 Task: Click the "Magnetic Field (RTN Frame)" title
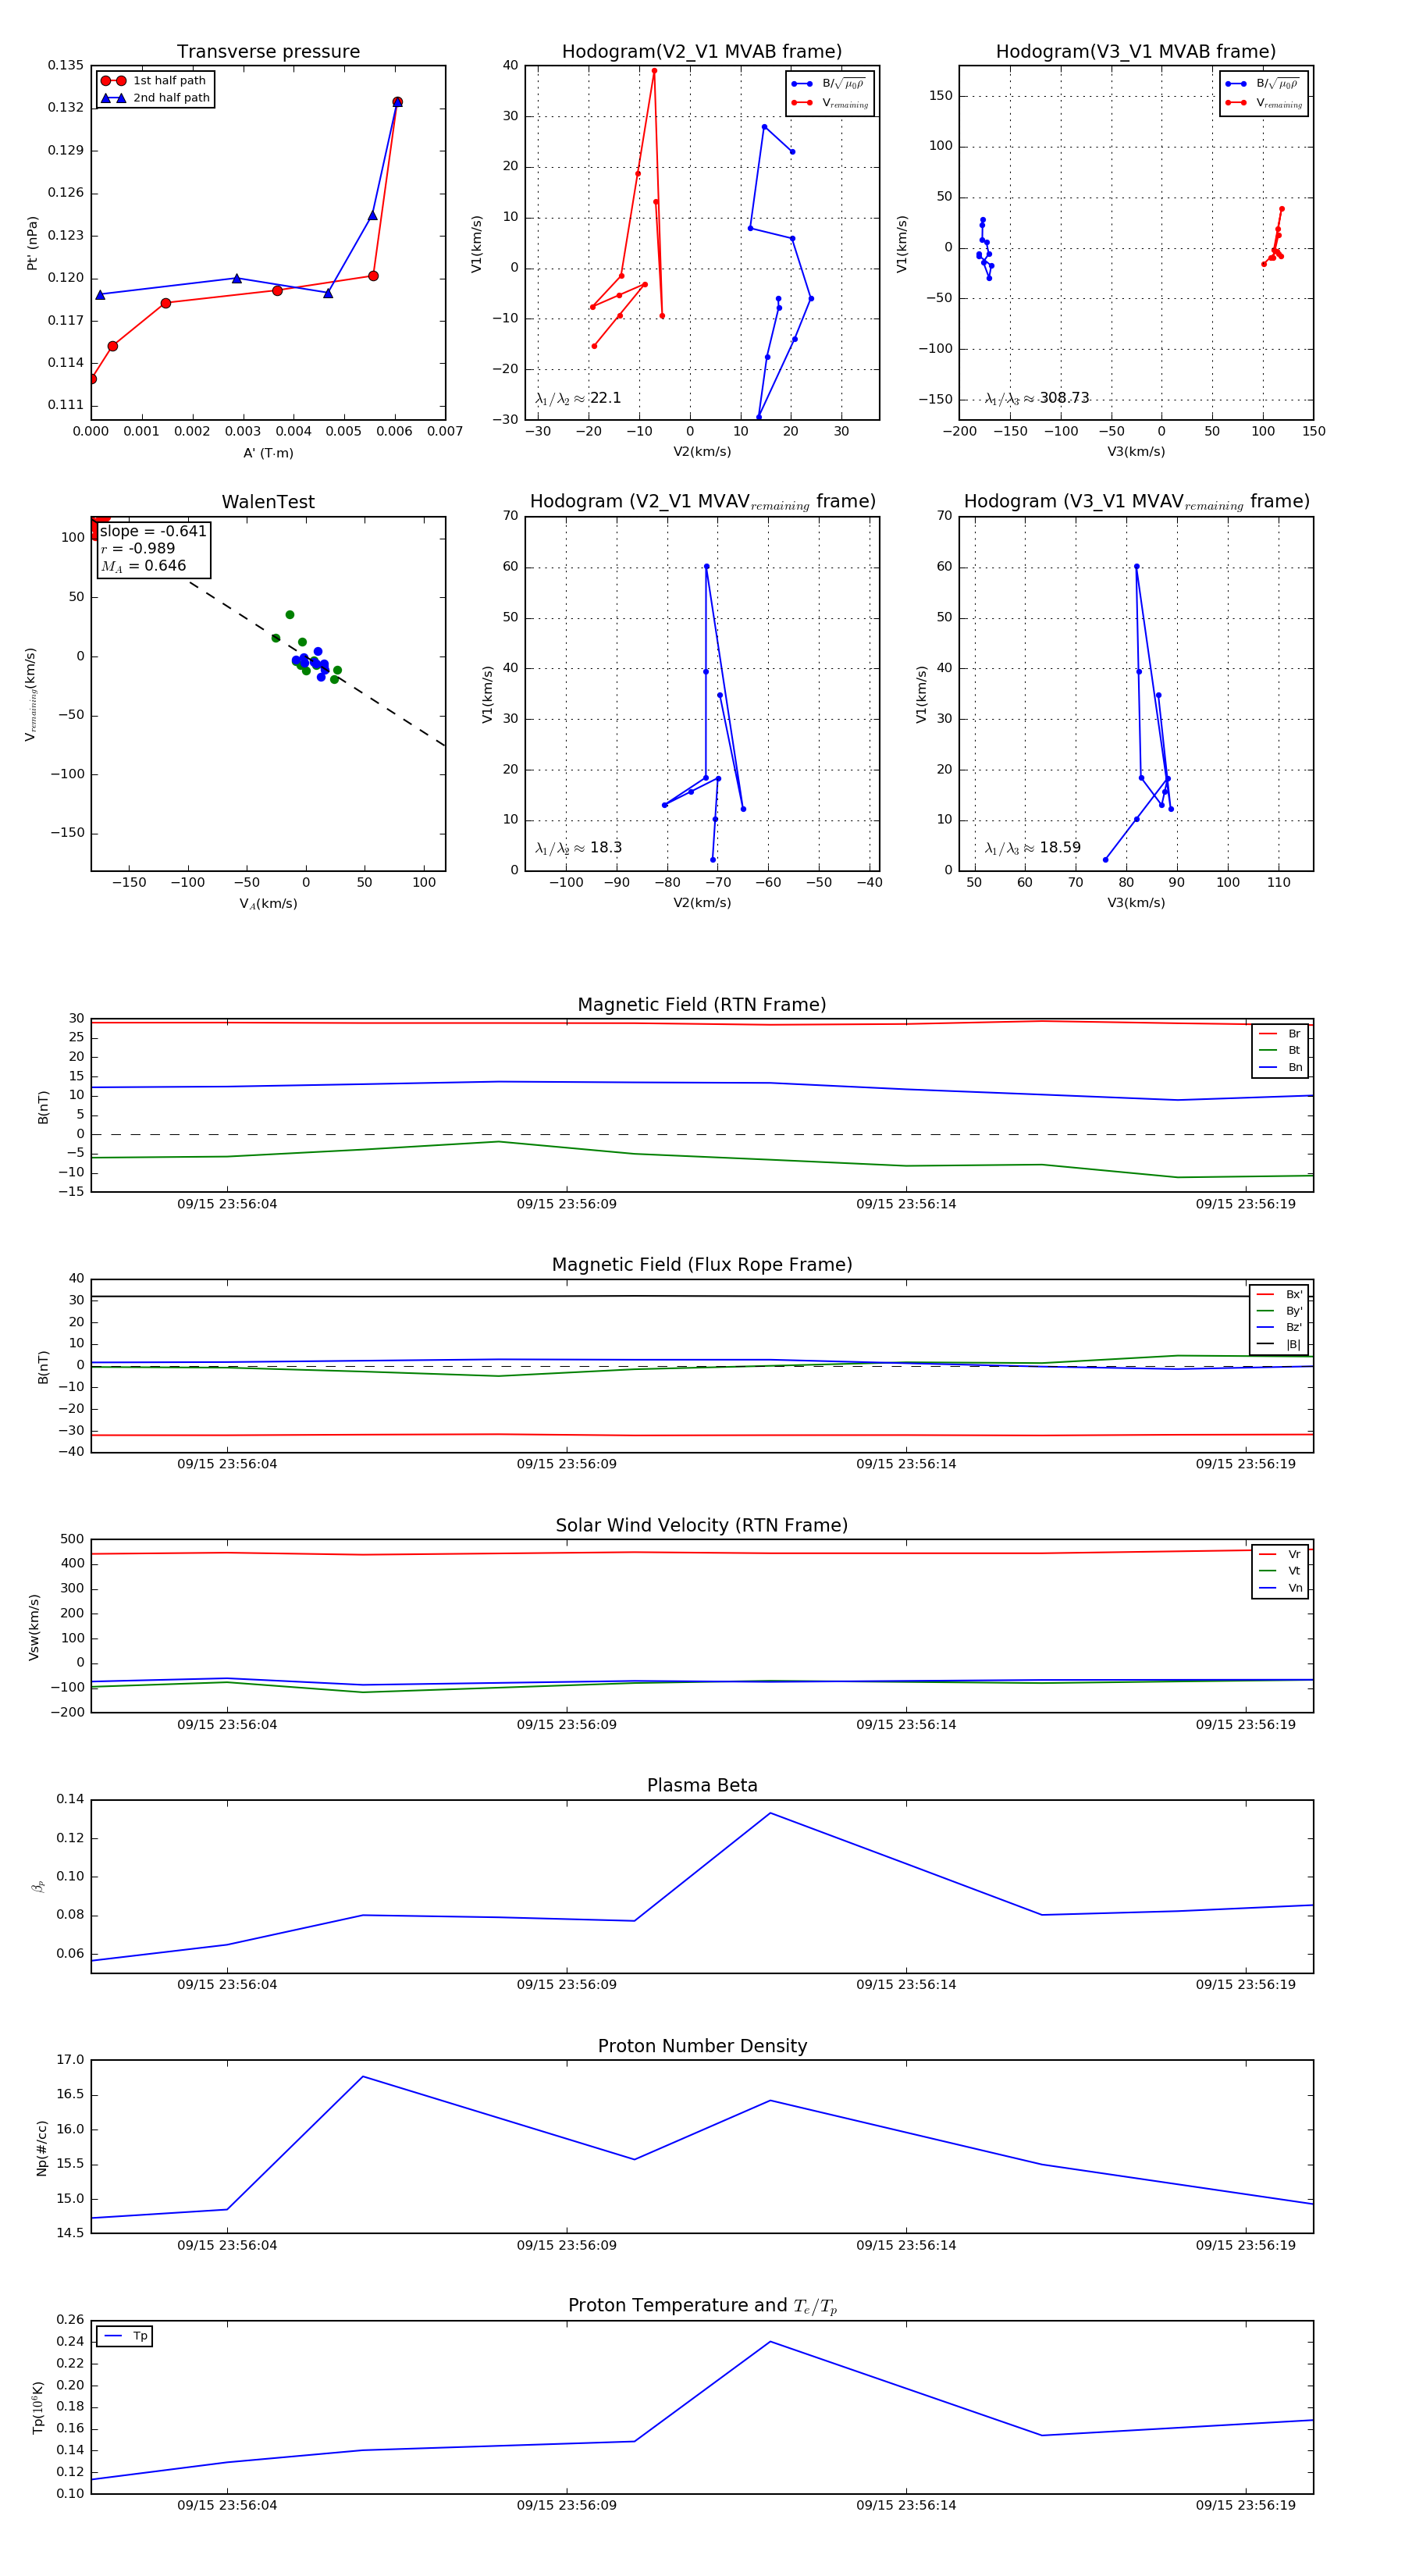click(x=702, y=1005)
